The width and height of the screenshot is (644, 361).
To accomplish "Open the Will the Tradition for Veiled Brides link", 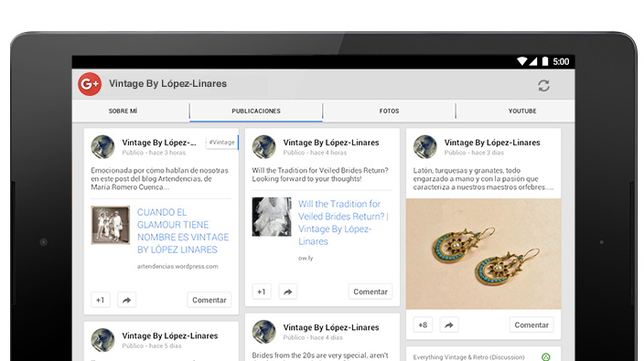I will coord(343,222).
